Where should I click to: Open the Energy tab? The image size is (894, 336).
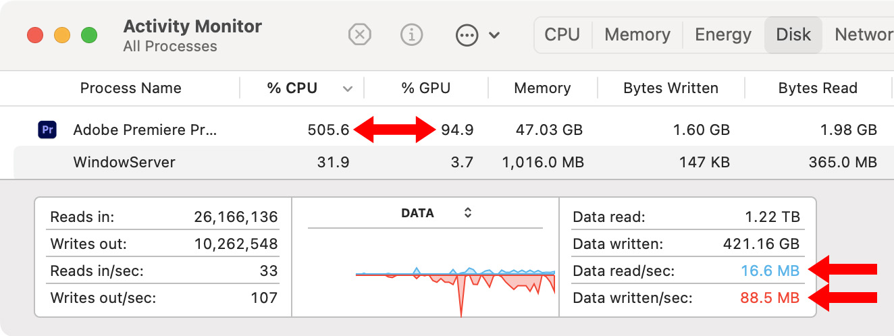pyautogui.click(x=723, y=34)
